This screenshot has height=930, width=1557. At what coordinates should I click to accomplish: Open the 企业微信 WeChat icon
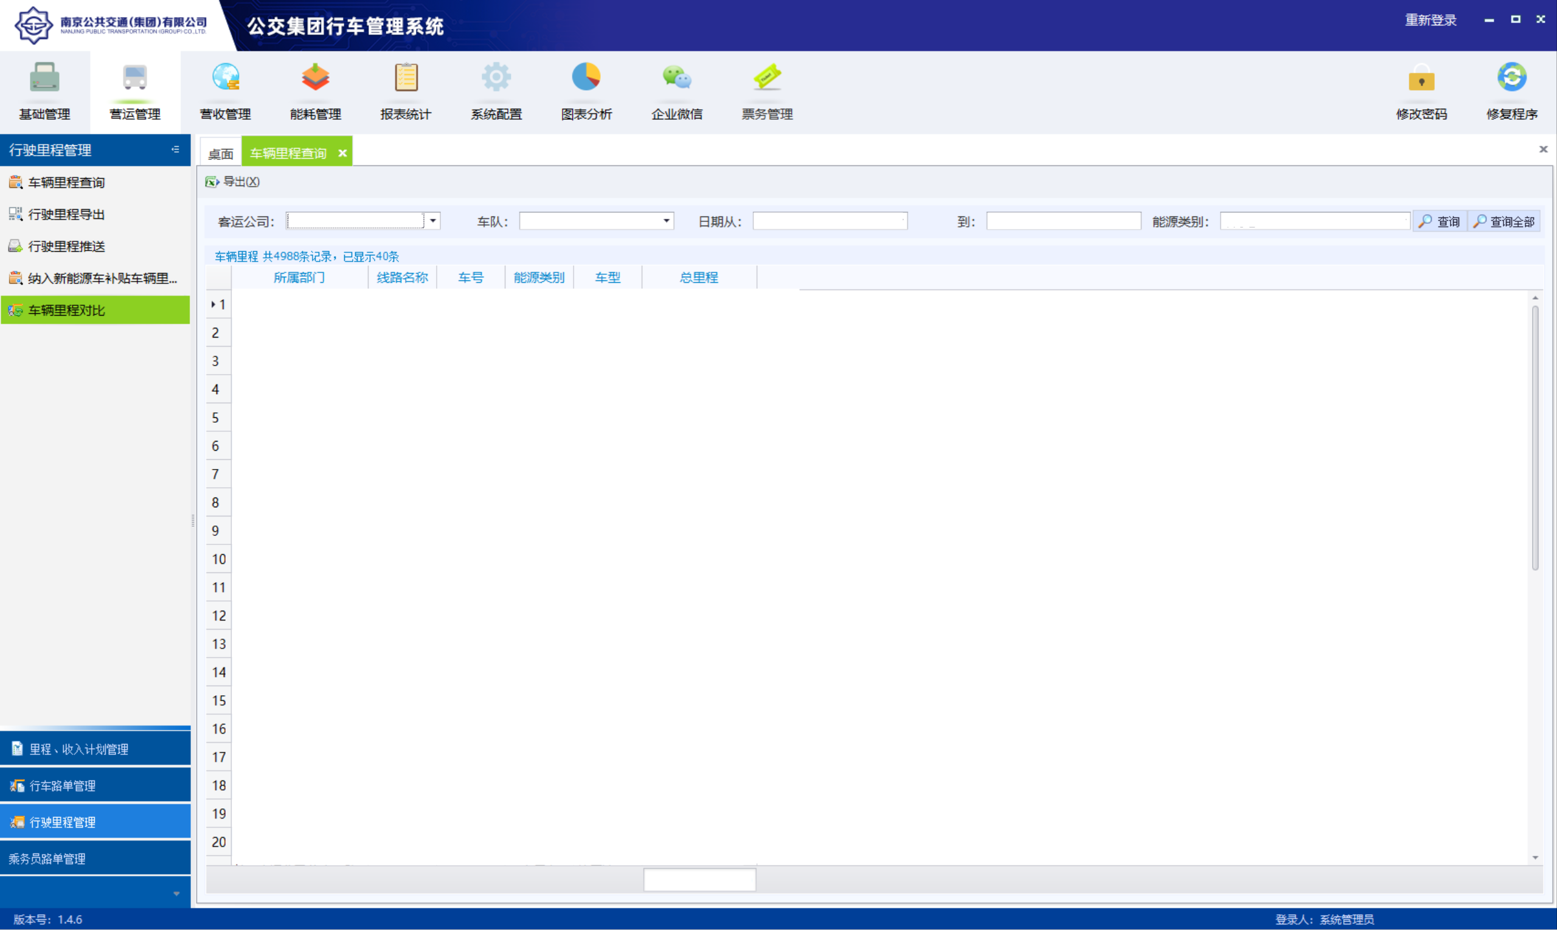coord(676,88)
